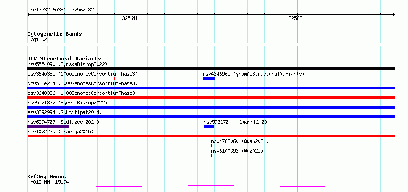The height and width of the screenshot is (192, 408).
Task: Click the 32561k ruler label
Action: point(130,19)
